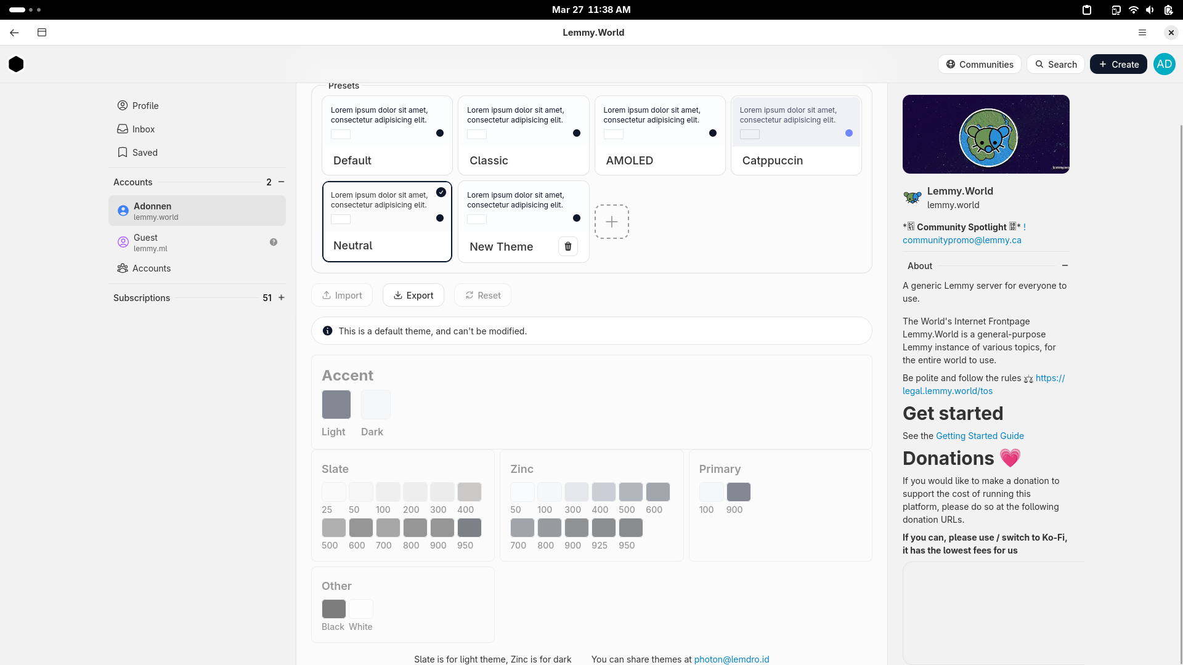The height and width of the screenshot is (665, 1183).
Task: Open the AD user avatar menu
Action: 1164,64
